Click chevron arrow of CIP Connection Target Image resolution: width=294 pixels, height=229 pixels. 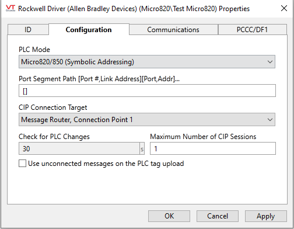270,120
